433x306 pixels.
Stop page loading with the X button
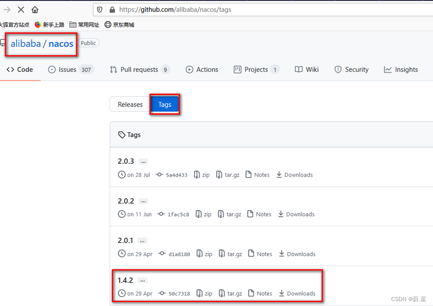click(21, 10)
